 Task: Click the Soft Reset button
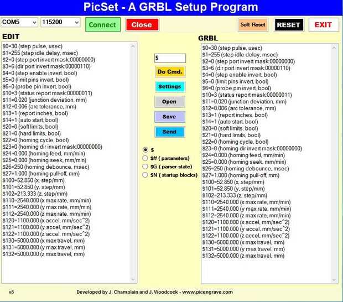[x=253, y=25]
